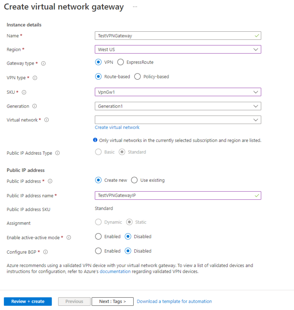This screenshot has height=310, width=294.
Task: Click the Download a template for automation link
Action: pos(174,301)
